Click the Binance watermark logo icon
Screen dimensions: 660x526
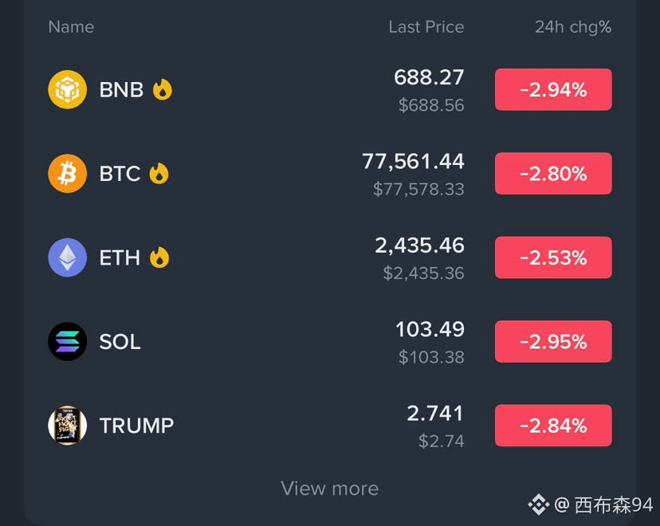[x=539, y=504]
